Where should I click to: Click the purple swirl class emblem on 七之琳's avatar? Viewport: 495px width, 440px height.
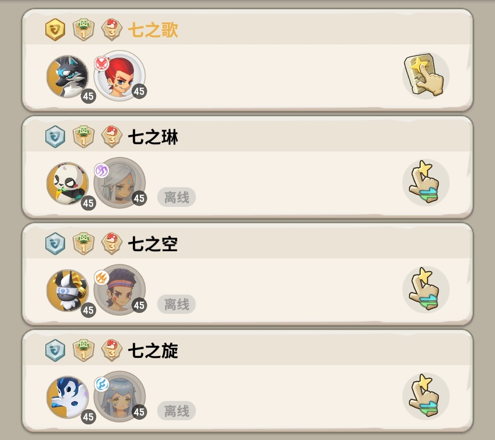[102, 171]
